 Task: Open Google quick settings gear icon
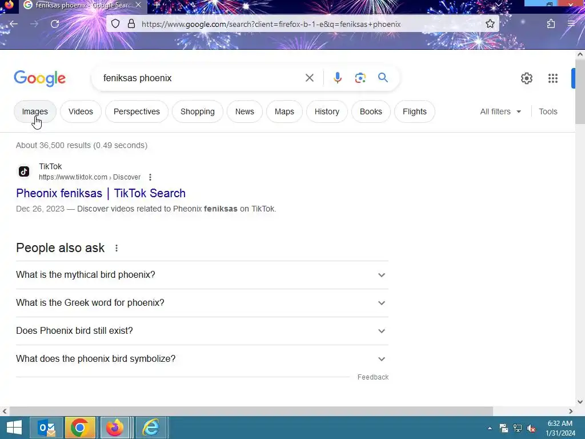point(526,78)
